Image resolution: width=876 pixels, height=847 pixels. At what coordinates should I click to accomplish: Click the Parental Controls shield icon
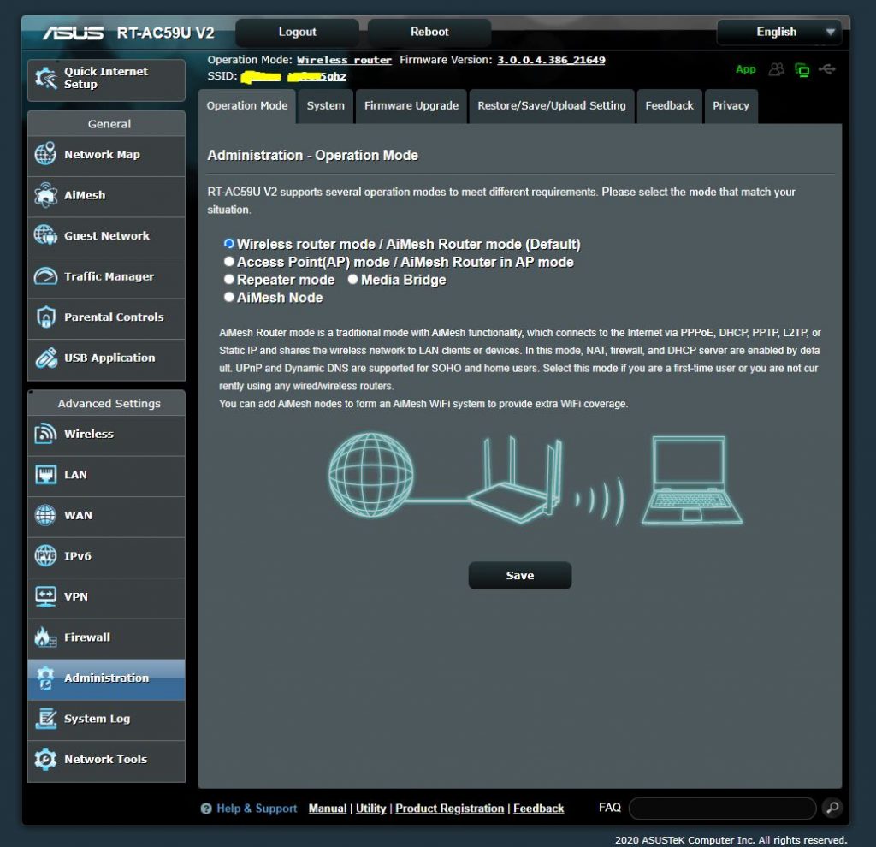pos(45,317)
